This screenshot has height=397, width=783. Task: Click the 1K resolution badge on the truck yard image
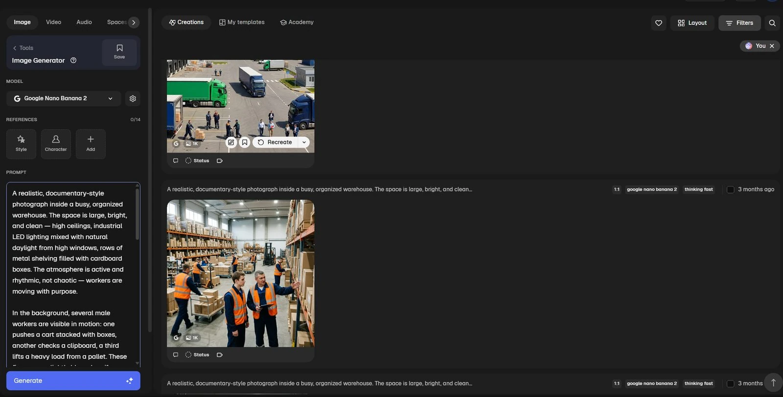(192, 144)
